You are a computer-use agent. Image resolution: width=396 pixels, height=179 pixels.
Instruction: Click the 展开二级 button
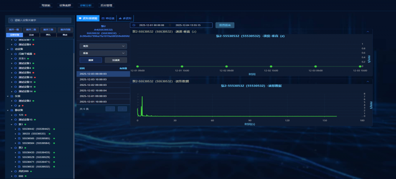(32, 29)
